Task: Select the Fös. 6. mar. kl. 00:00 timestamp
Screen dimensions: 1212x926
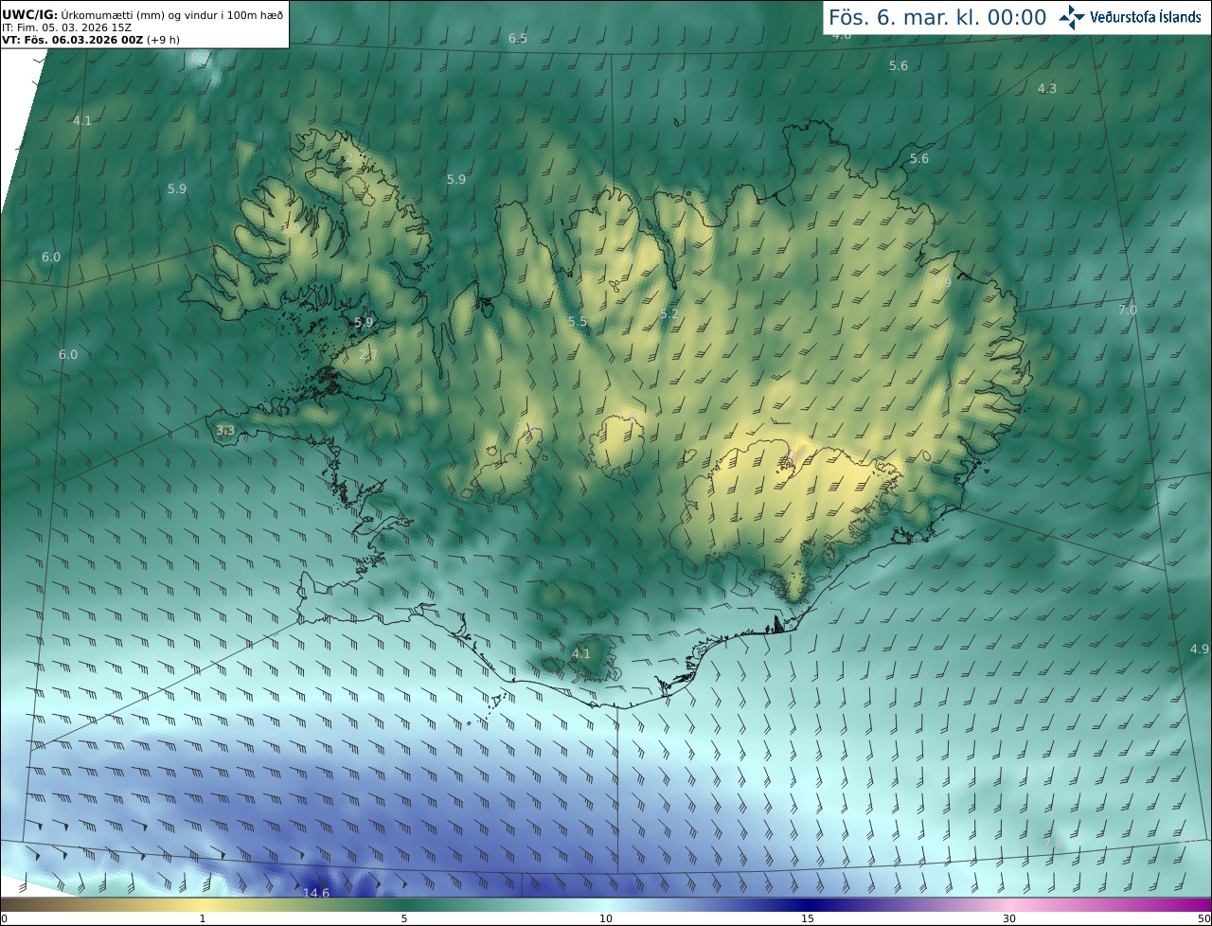Action: point(937,17)
